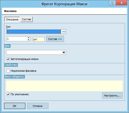Screen dimensions: 129x113
Task: Open the Тип selection ellipsis button
Action: [x=64, y=32]
